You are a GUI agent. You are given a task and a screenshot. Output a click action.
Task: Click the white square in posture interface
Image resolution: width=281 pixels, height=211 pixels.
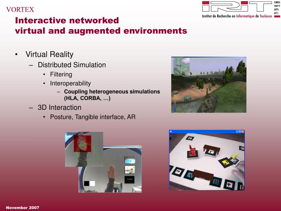point(92,183)
